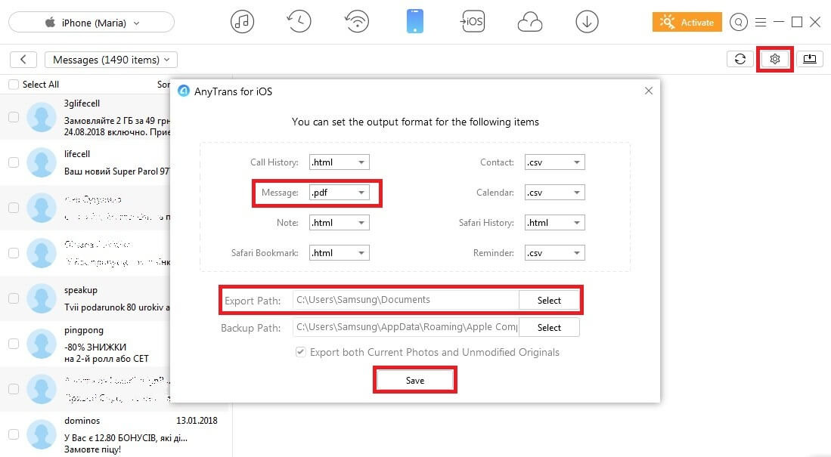831x457 pixels.
Task: Click Select next to Backup Path
Action: click(549, 327)
